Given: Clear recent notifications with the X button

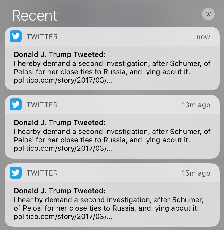Looking at the screenshot, I should (208, 14).
